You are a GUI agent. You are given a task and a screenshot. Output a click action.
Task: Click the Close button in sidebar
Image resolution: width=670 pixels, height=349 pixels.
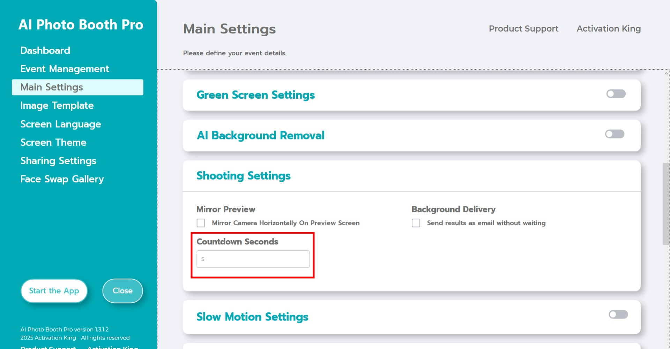pyautogui.click(x=122, y=291)
